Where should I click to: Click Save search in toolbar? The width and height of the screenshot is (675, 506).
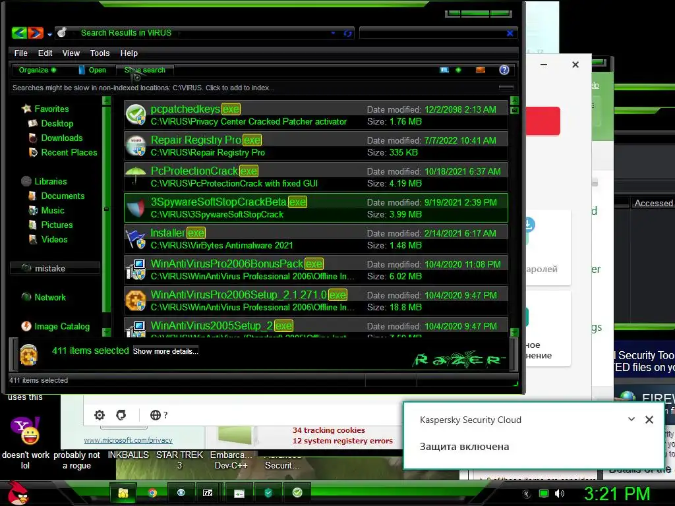[x=144, y=70]
